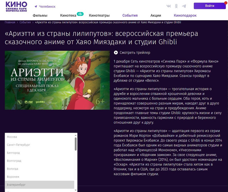This screenshot has width=228, height=192.
Task: Open Telegram channel icon
Action: click(184, 6)
